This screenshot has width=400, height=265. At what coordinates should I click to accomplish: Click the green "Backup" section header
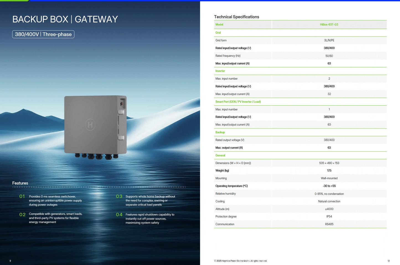click(x=220, y=132)
